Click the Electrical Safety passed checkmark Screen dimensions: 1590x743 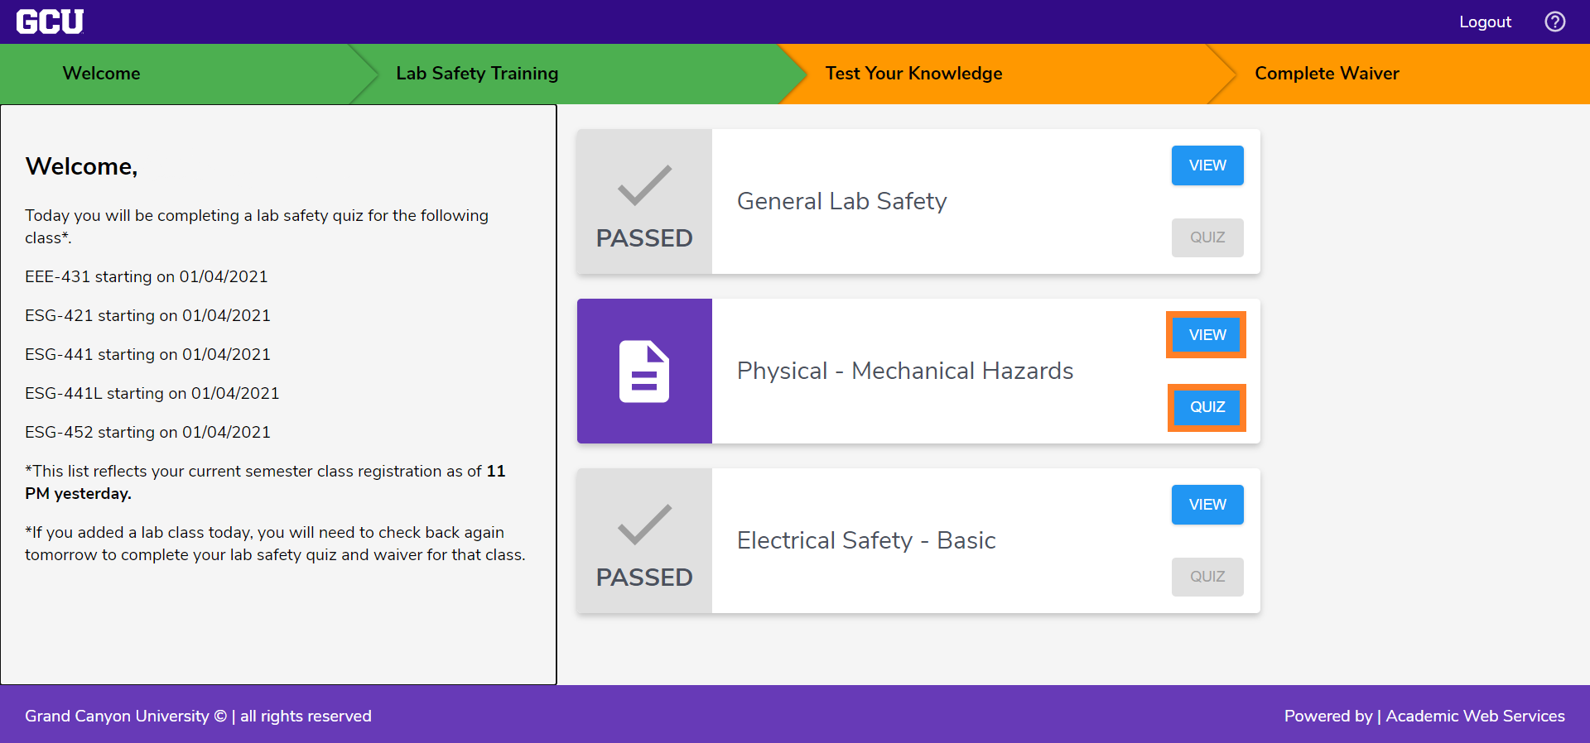pos(644,525)
